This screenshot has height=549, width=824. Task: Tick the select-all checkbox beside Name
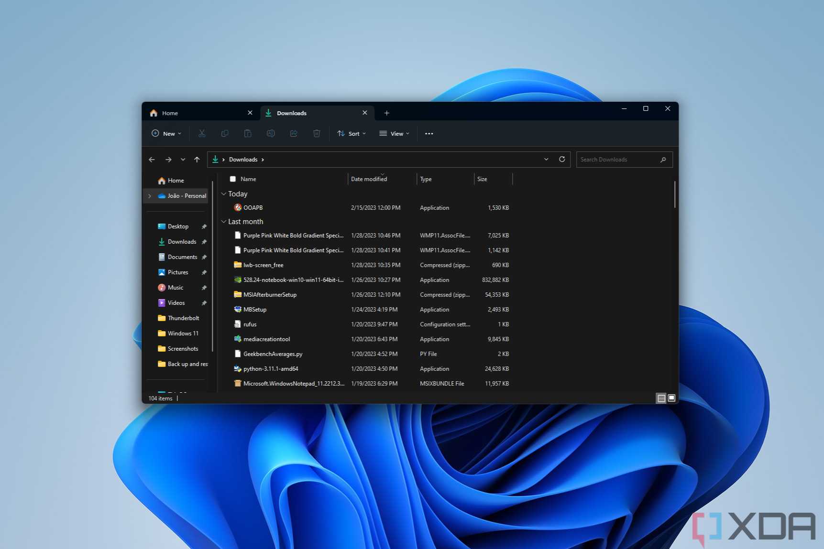[233, 179]
